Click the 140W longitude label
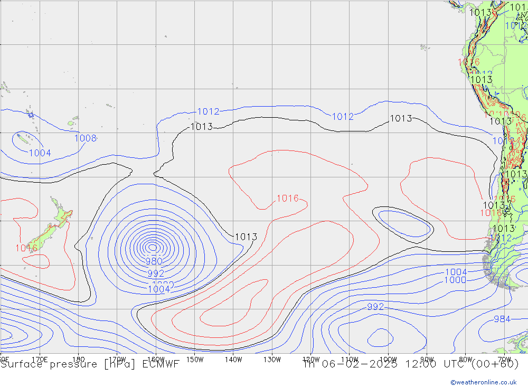 [x=233, y=360]
